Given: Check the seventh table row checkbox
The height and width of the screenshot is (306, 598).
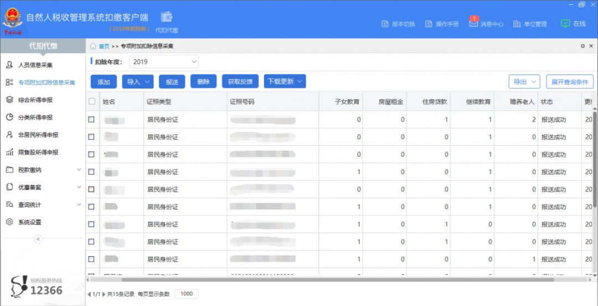Looking at the screenshot, I should tap(91, 224).
